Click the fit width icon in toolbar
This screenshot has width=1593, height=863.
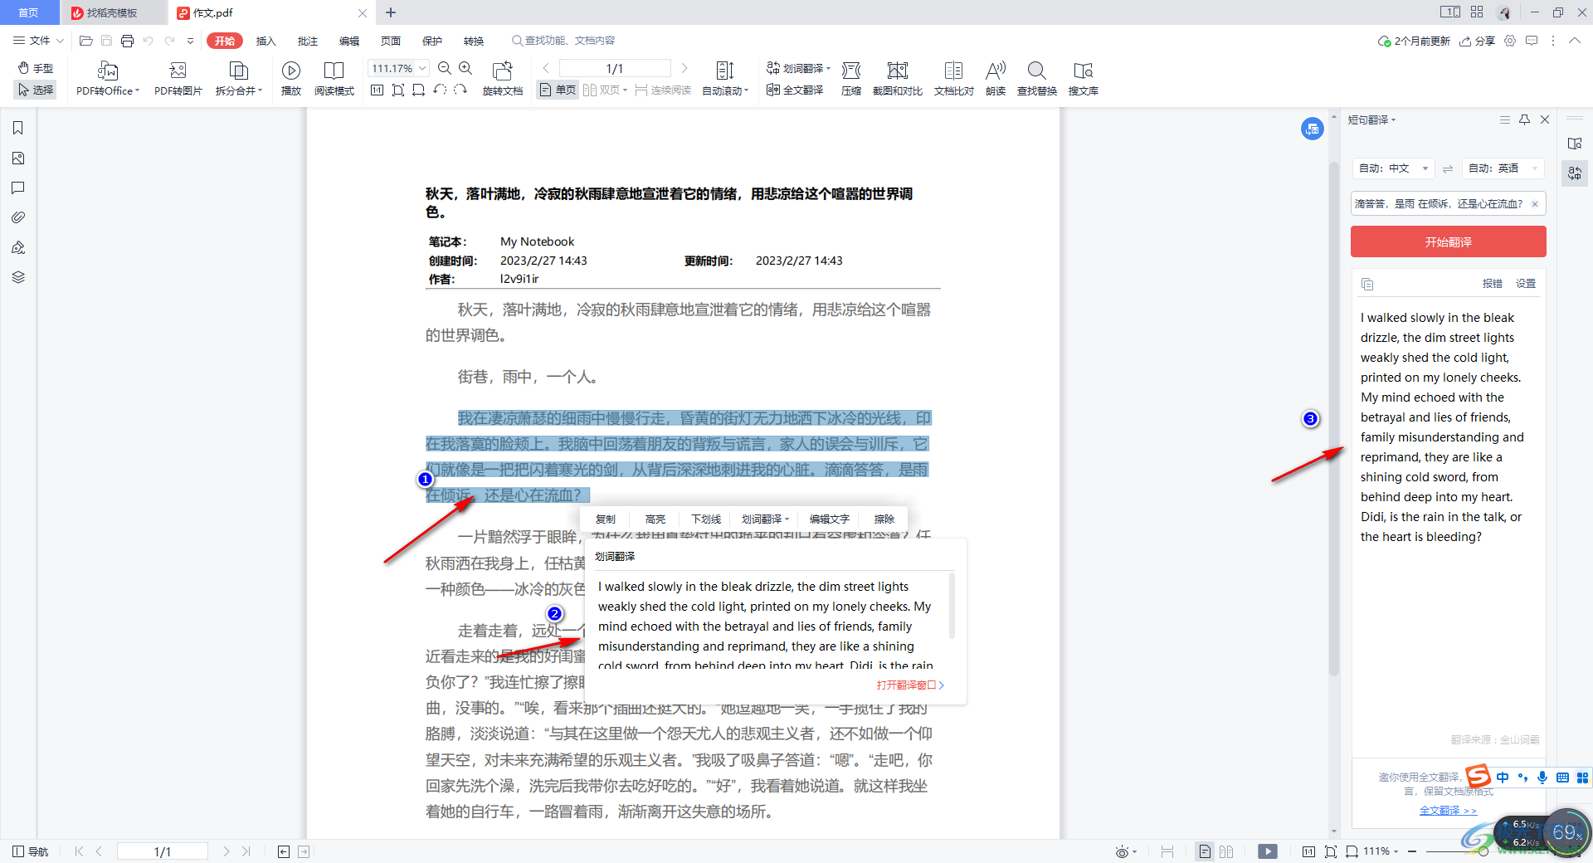pyautogui.click(x=419, y=90)
